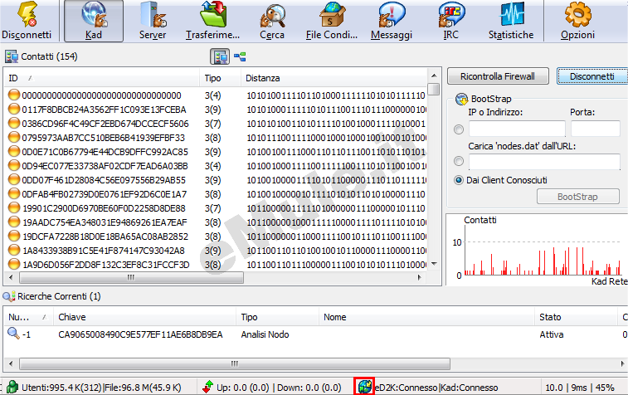Sort searches by Nome column header
The width and height of the screenshot is (628, 395).
point(426,317)
